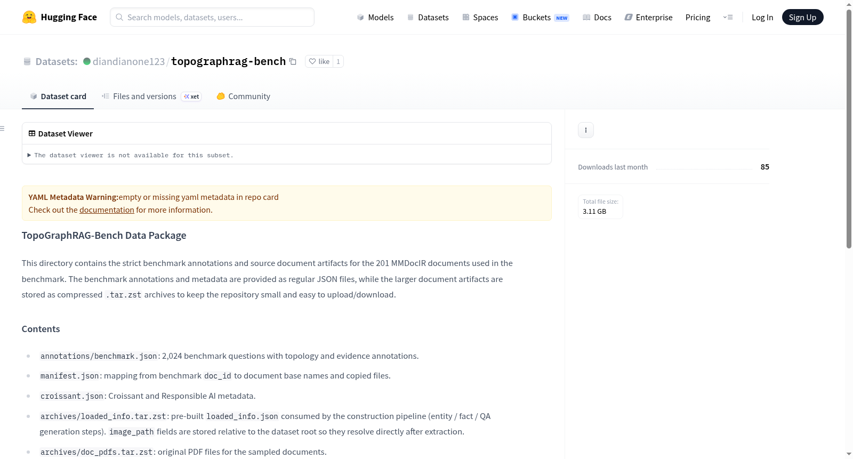
Task: Click the database icon beside Datasets breadcrumb
Action: (x=27, y=61)
